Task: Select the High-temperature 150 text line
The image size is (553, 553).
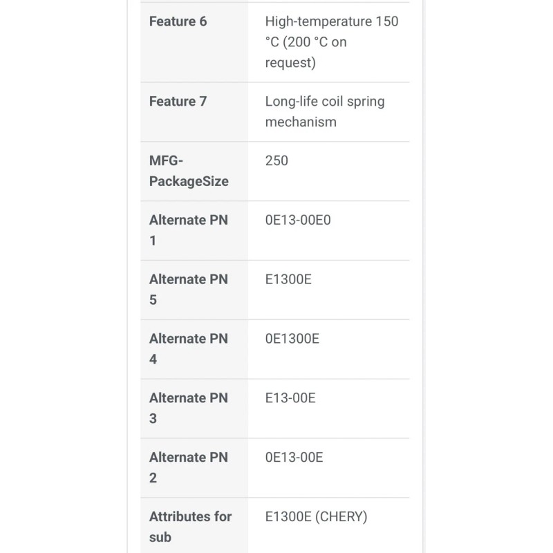Action: [x=331, y=21]
